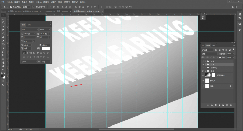Open the white text color swatch
Image resolution: width=243 pixels, height=131 pixels.
[46, 48]
